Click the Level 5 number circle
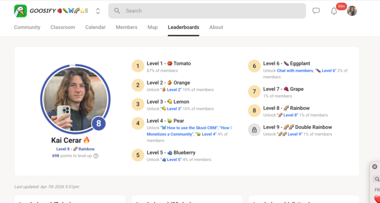This screenshot has width=380, height=203. pyautogui.click(x=138, y=155)
